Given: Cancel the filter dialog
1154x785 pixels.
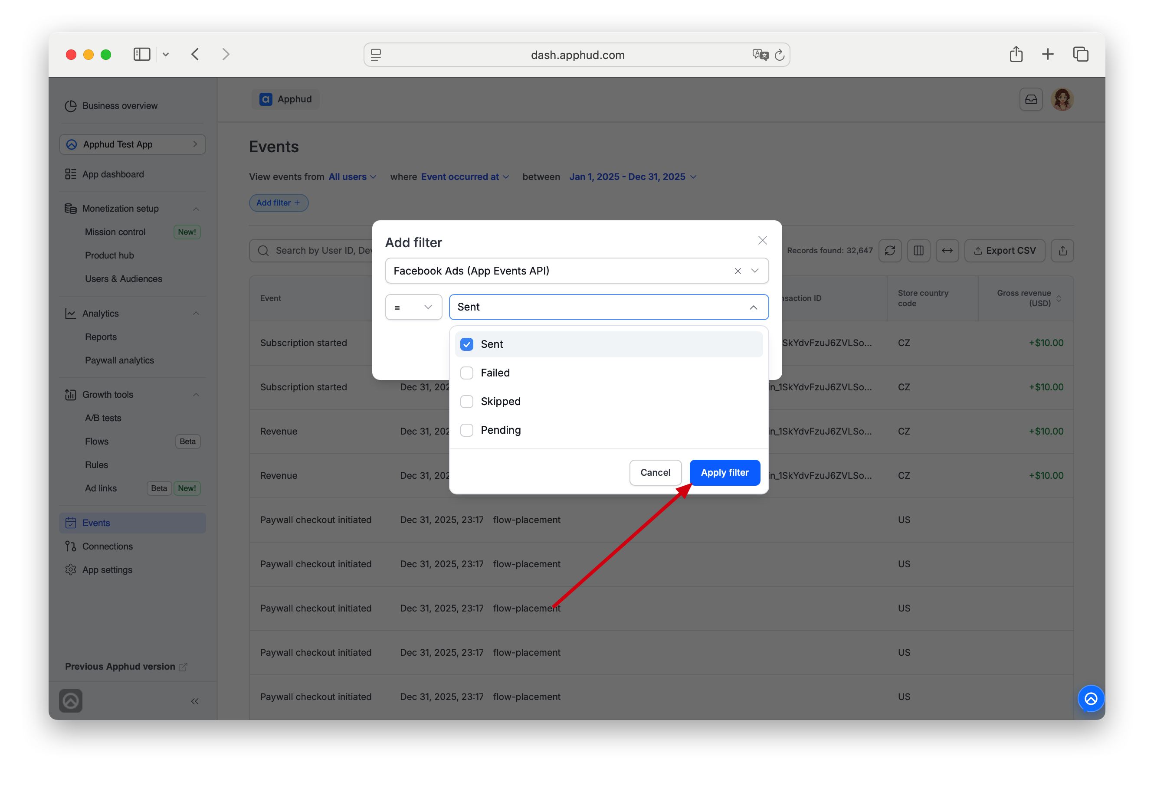Looking at the screenshot, I should click(655, 472).
